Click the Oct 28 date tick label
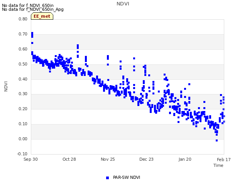The height and width of the screenshot is (185, 247). click(x=69, y=159)
